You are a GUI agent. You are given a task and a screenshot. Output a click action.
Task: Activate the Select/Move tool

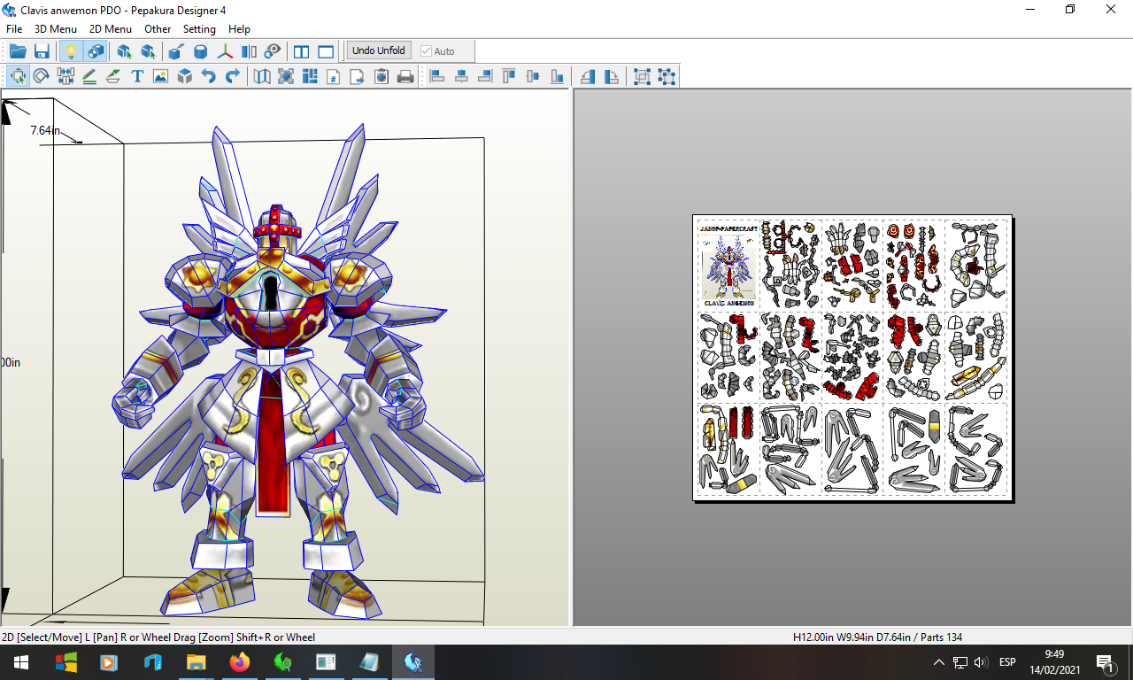pyautogui.click(x=18, y=76)
